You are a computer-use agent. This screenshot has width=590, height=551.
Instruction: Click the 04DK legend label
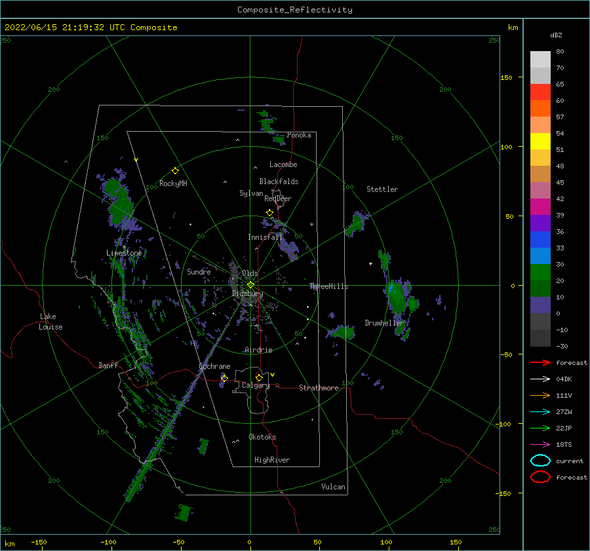click(x=564, y=379)
